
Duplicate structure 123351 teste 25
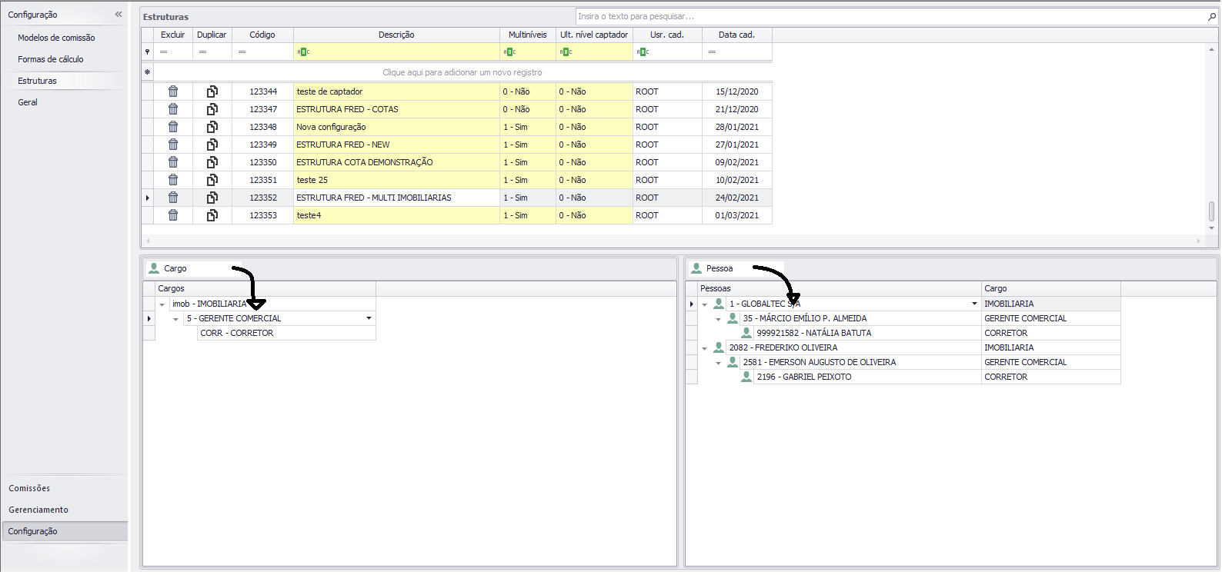pos(212,180)
